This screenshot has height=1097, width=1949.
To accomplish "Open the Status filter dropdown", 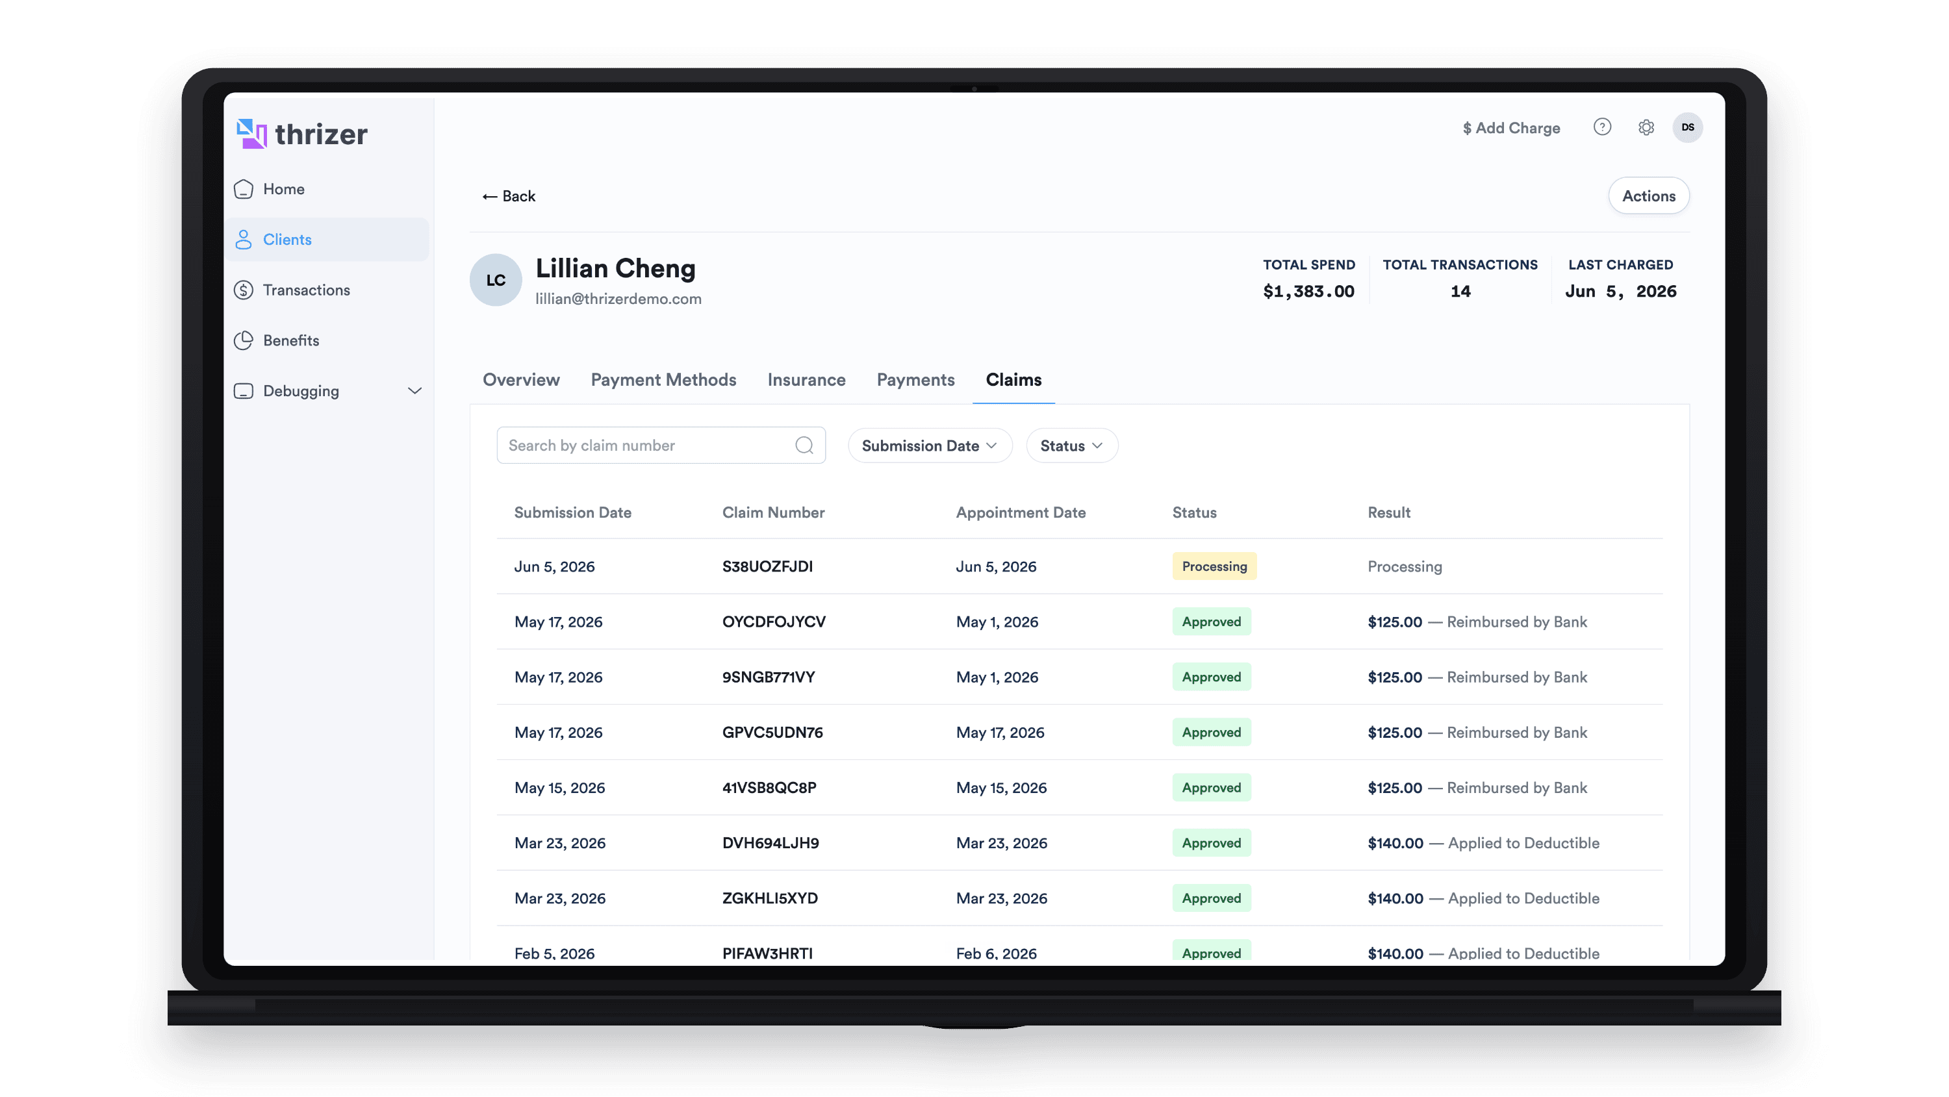I will pyautogui.click(x=1071, y=446).
